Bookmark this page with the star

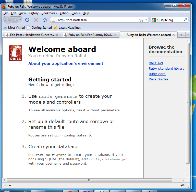tap(141, 20)
